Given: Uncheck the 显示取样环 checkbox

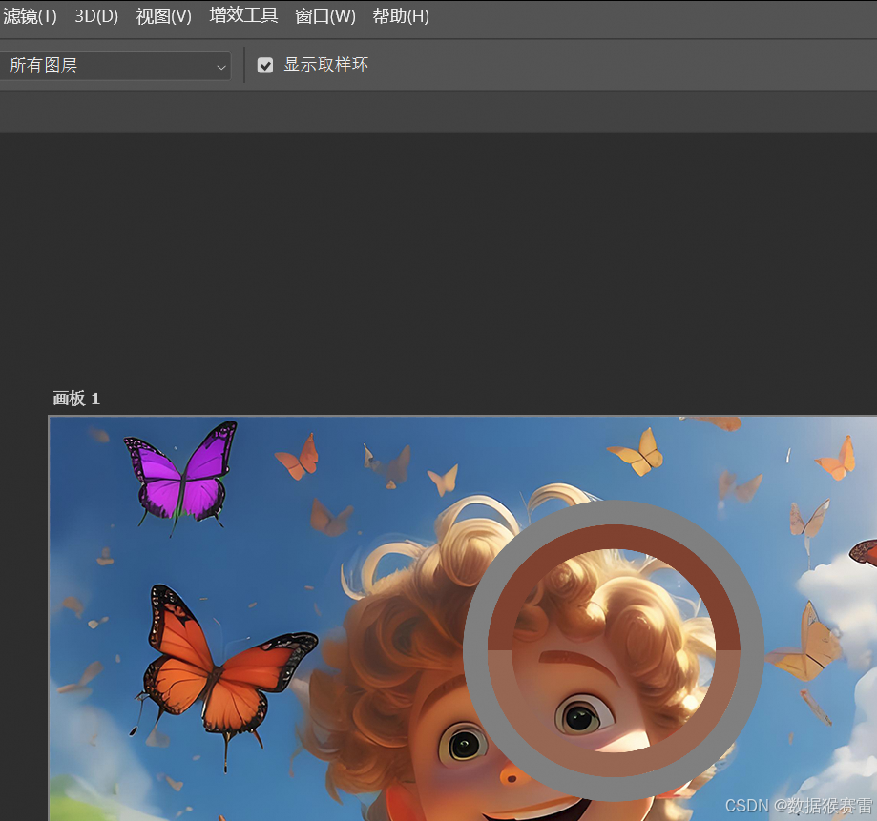Looking at the screenshot, I should (265, 66).
